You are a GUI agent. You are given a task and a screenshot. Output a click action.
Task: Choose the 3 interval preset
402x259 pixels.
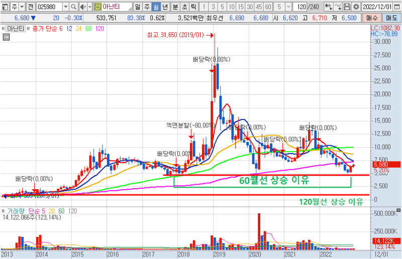(213, 7)
